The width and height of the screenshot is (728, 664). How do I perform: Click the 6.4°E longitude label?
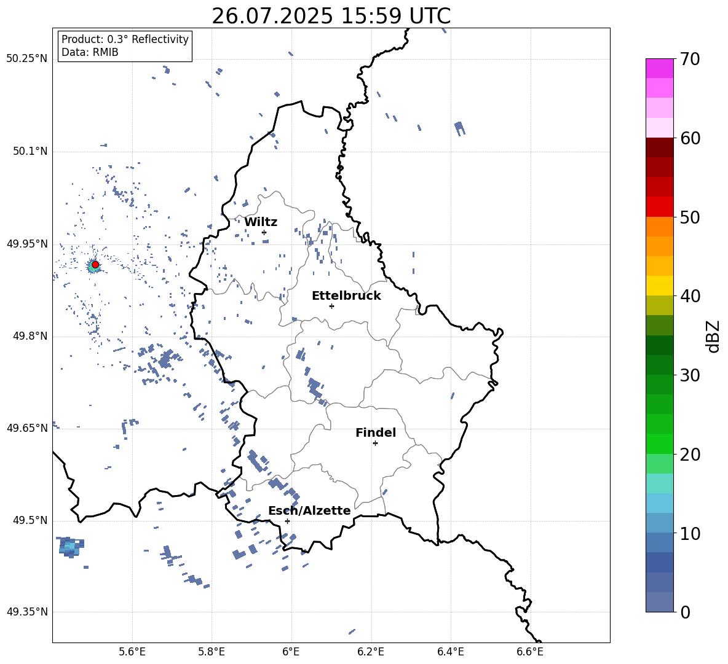(450, 652)
